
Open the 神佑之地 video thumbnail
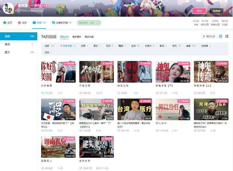coord(135,72)
